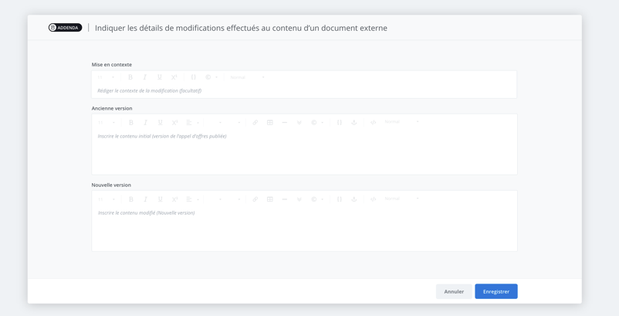Open Normal style dropdown in Ancienne version
The image size is (619, 316).
pyautogui.click(x=401, y=122)
